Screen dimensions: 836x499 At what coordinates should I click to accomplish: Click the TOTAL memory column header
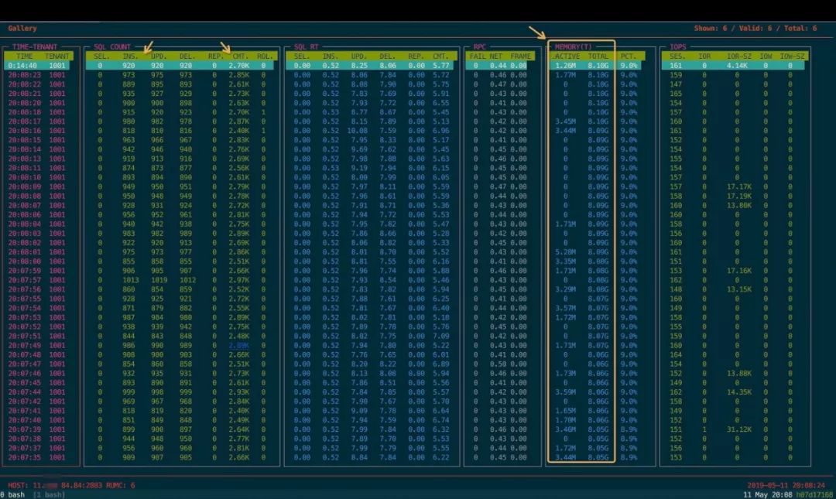click(x=598, y=56)
